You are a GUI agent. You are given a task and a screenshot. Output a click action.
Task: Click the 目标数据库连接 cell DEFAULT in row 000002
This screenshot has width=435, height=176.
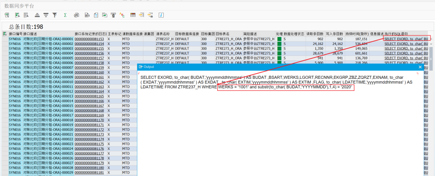182,44
